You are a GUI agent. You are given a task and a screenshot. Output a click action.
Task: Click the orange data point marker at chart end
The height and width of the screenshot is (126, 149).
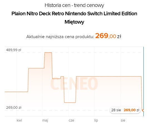click(143, 110)
